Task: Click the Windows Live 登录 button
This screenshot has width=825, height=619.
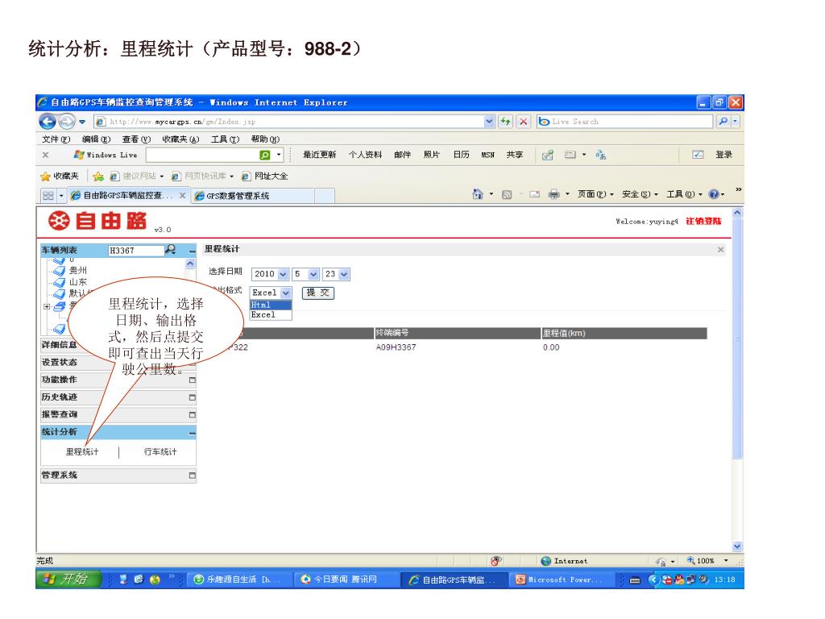Action: (x=723, y=155)
